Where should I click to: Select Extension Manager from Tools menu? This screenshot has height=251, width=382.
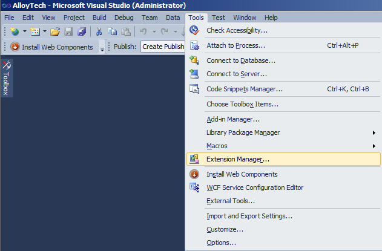point(237,159)
